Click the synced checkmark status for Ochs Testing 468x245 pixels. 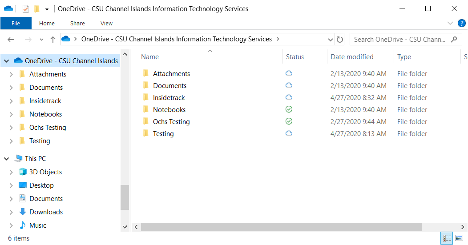point(289,121)
